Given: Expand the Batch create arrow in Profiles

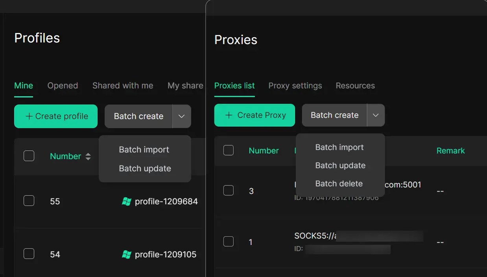Looking at the screenshot, I should [181, 116].
